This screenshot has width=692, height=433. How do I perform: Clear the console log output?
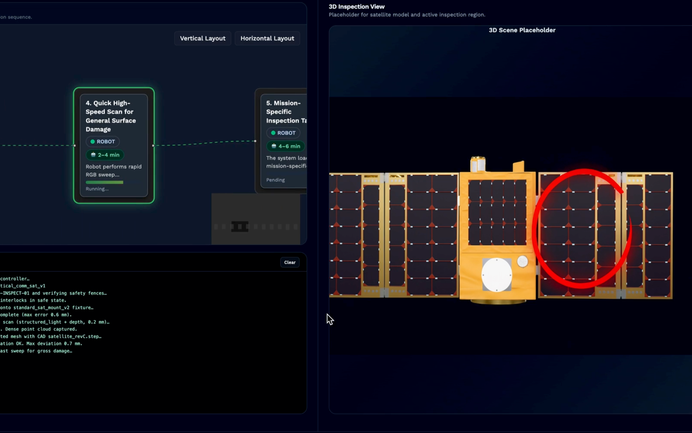pos(290,262)
